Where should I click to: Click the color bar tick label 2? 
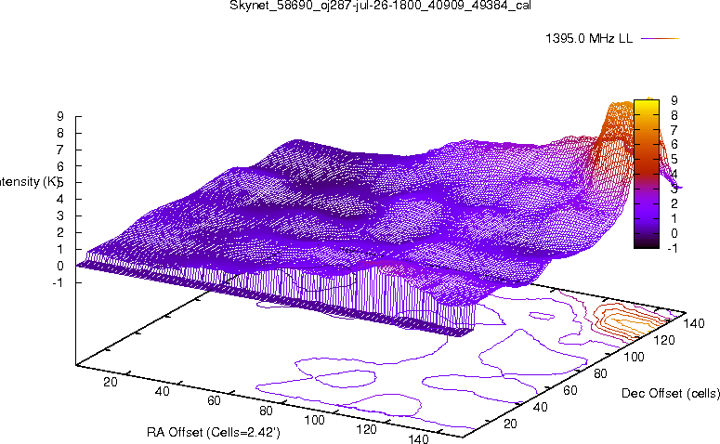(x=674, y=203)
